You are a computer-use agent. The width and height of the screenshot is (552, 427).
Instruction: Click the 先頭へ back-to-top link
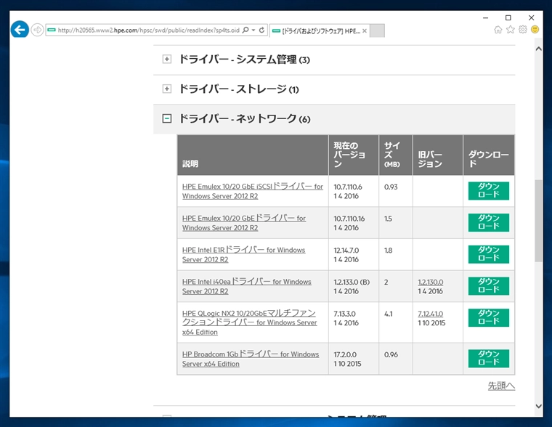tap(501, 386)
